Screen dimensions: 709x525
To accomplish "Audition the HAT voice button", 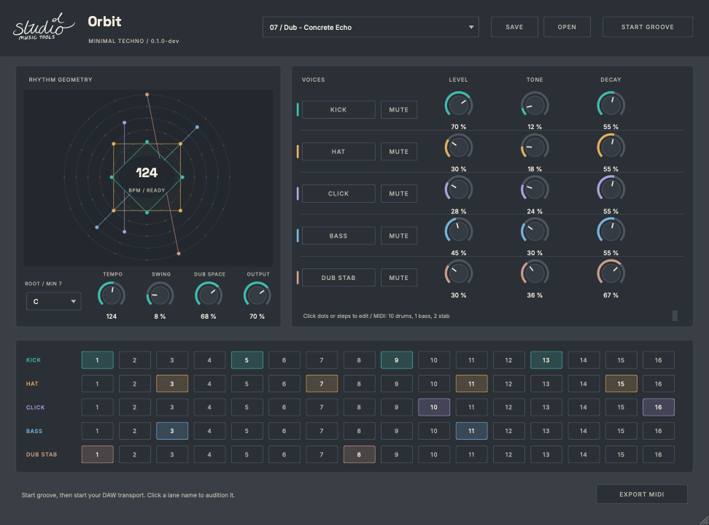I will 338,152.
